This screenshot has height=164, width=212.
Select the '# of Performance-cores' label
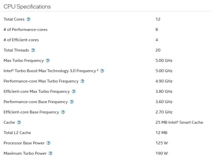click(x=26, y=30)
